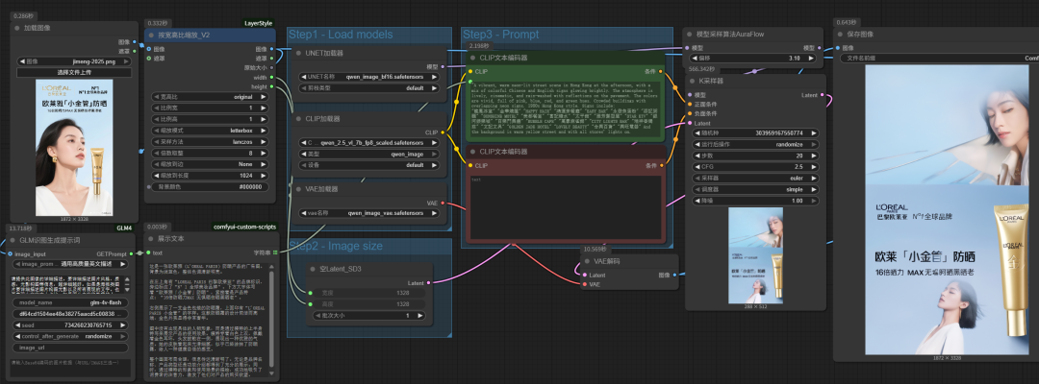Click inside the positive prompt text area
This screenshot has height=384, width=1039.
566,108
